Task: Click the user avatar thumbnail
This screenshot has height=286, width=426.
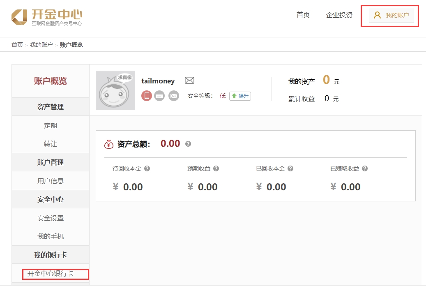Action: click(x=115, y=90)
